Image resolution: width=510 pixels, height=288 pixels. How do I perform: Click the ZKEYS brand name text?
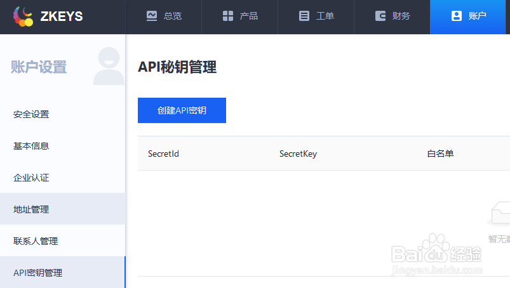62,16
